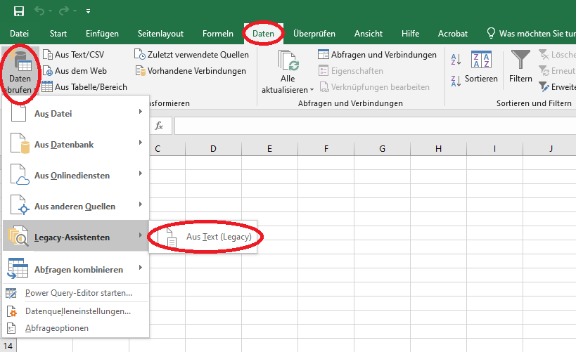
Task: Open the Datei tab
Action: (19, 34)
